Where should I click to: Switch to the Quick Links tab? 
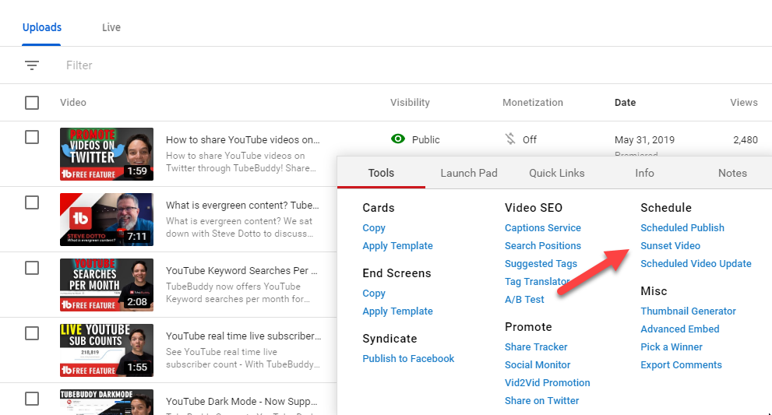click(x=556, y=173)
